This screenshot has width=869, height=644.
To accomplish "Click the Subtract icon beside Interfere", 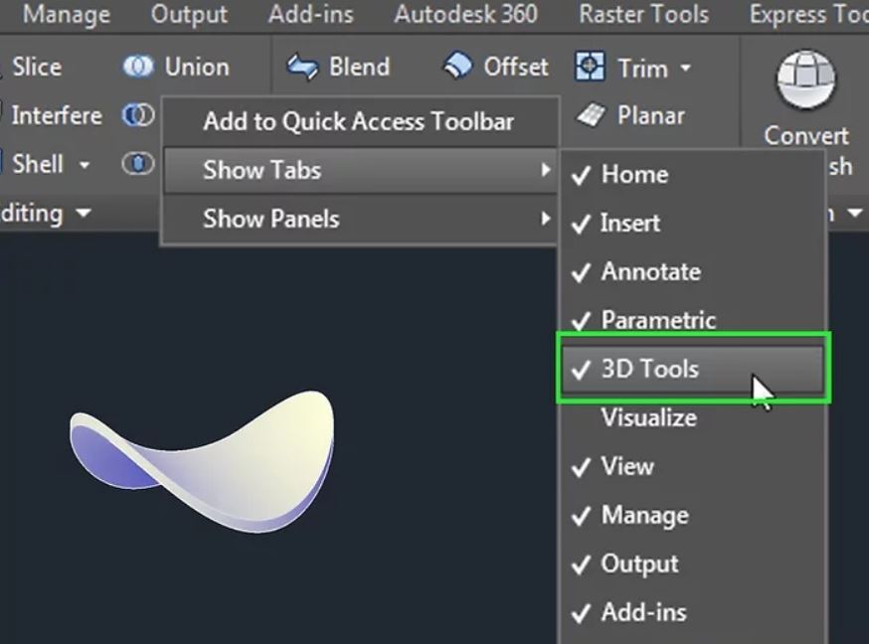I will 138,115.
